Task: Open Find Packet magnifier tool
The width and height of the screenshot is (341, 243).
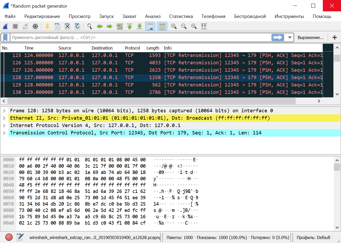Action: tap(90, 26)
